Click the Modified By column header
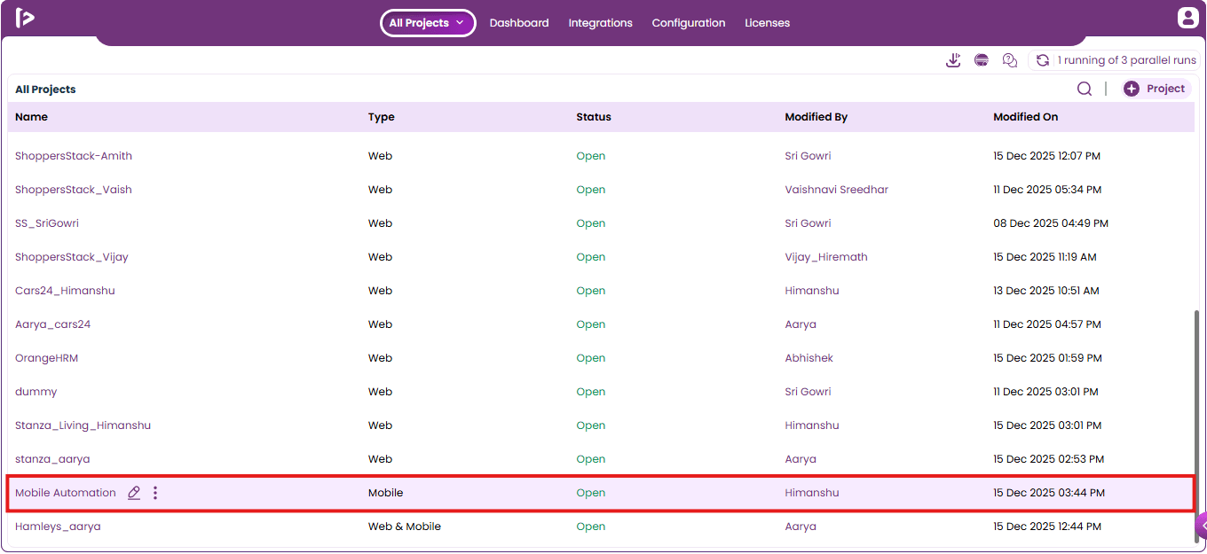Viewport: 1207px width, 554px height. tap(816, 117)
